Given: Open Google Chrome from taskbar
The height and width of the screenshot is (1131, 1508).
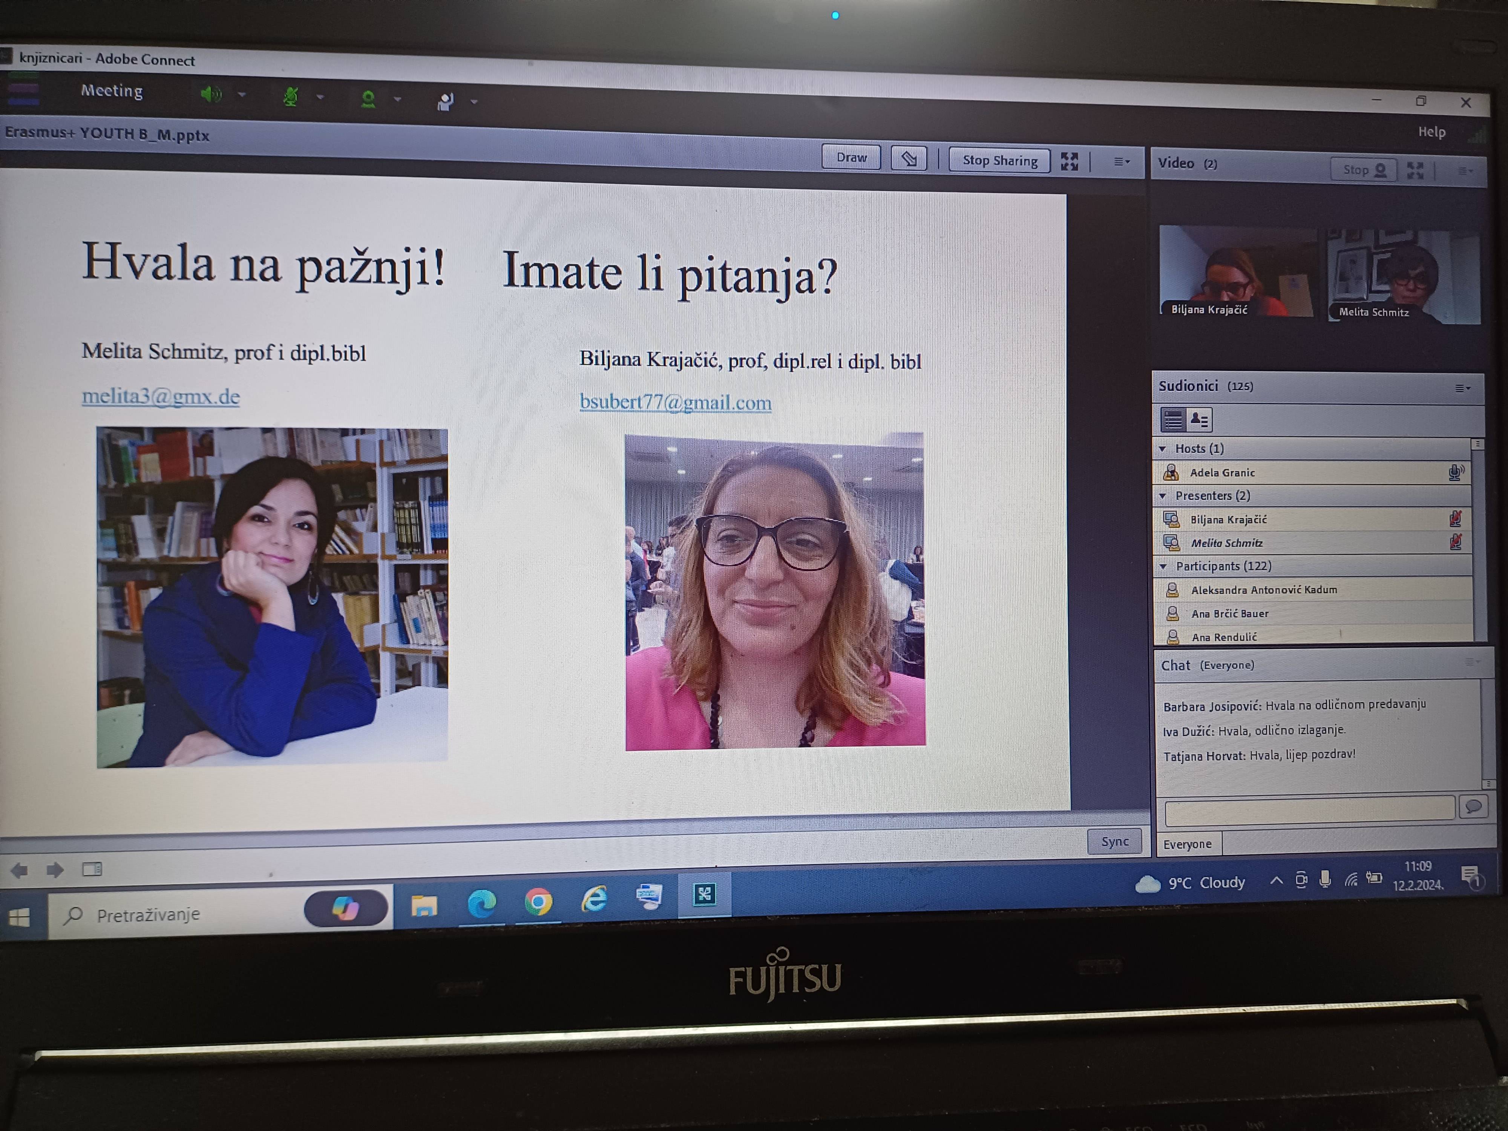Looking at the screenshot, I should (x=538, y=902).
